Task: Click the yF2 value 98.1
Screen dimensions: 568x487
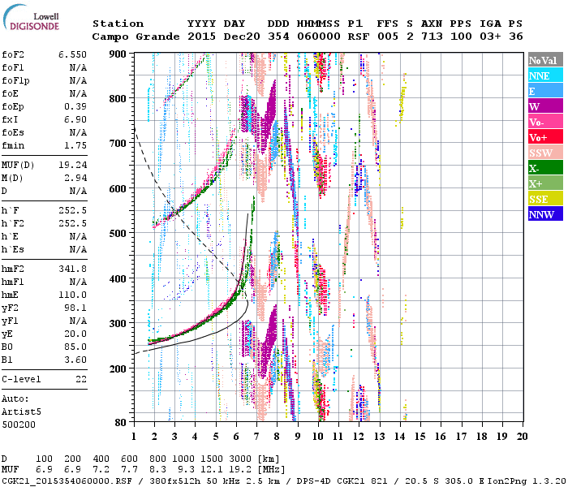Action: coord(75,308)
